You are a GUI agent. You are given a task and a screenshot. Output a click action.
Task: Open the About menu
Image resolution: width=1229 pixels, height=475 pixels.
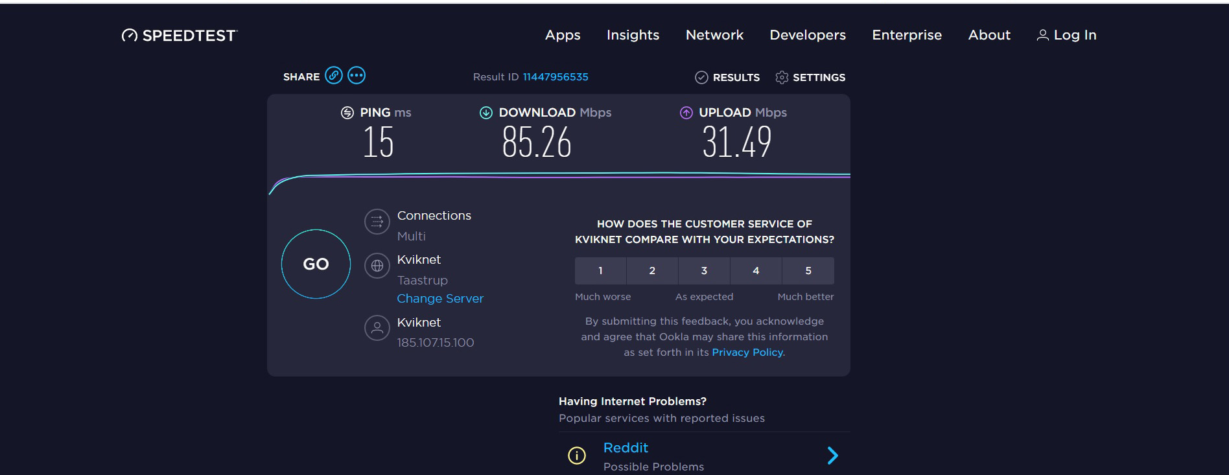(x=989, y=35)
